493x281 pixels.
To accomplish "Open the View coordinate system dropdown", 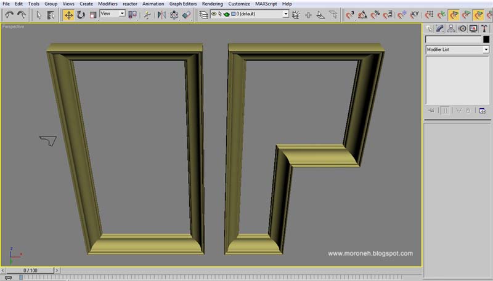I will (113, 14).
